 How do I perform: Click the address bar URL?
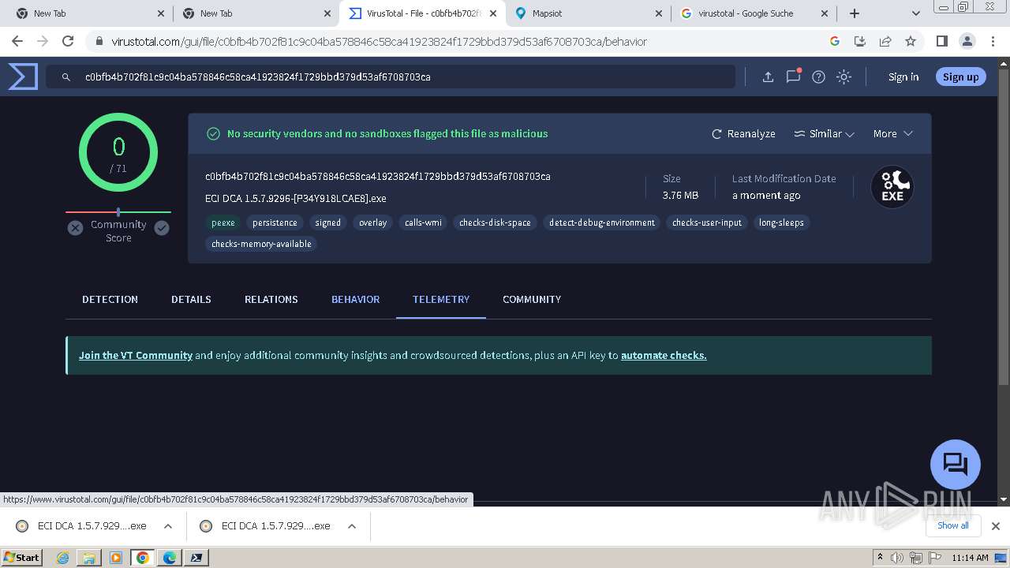click(x=379, y=41)
